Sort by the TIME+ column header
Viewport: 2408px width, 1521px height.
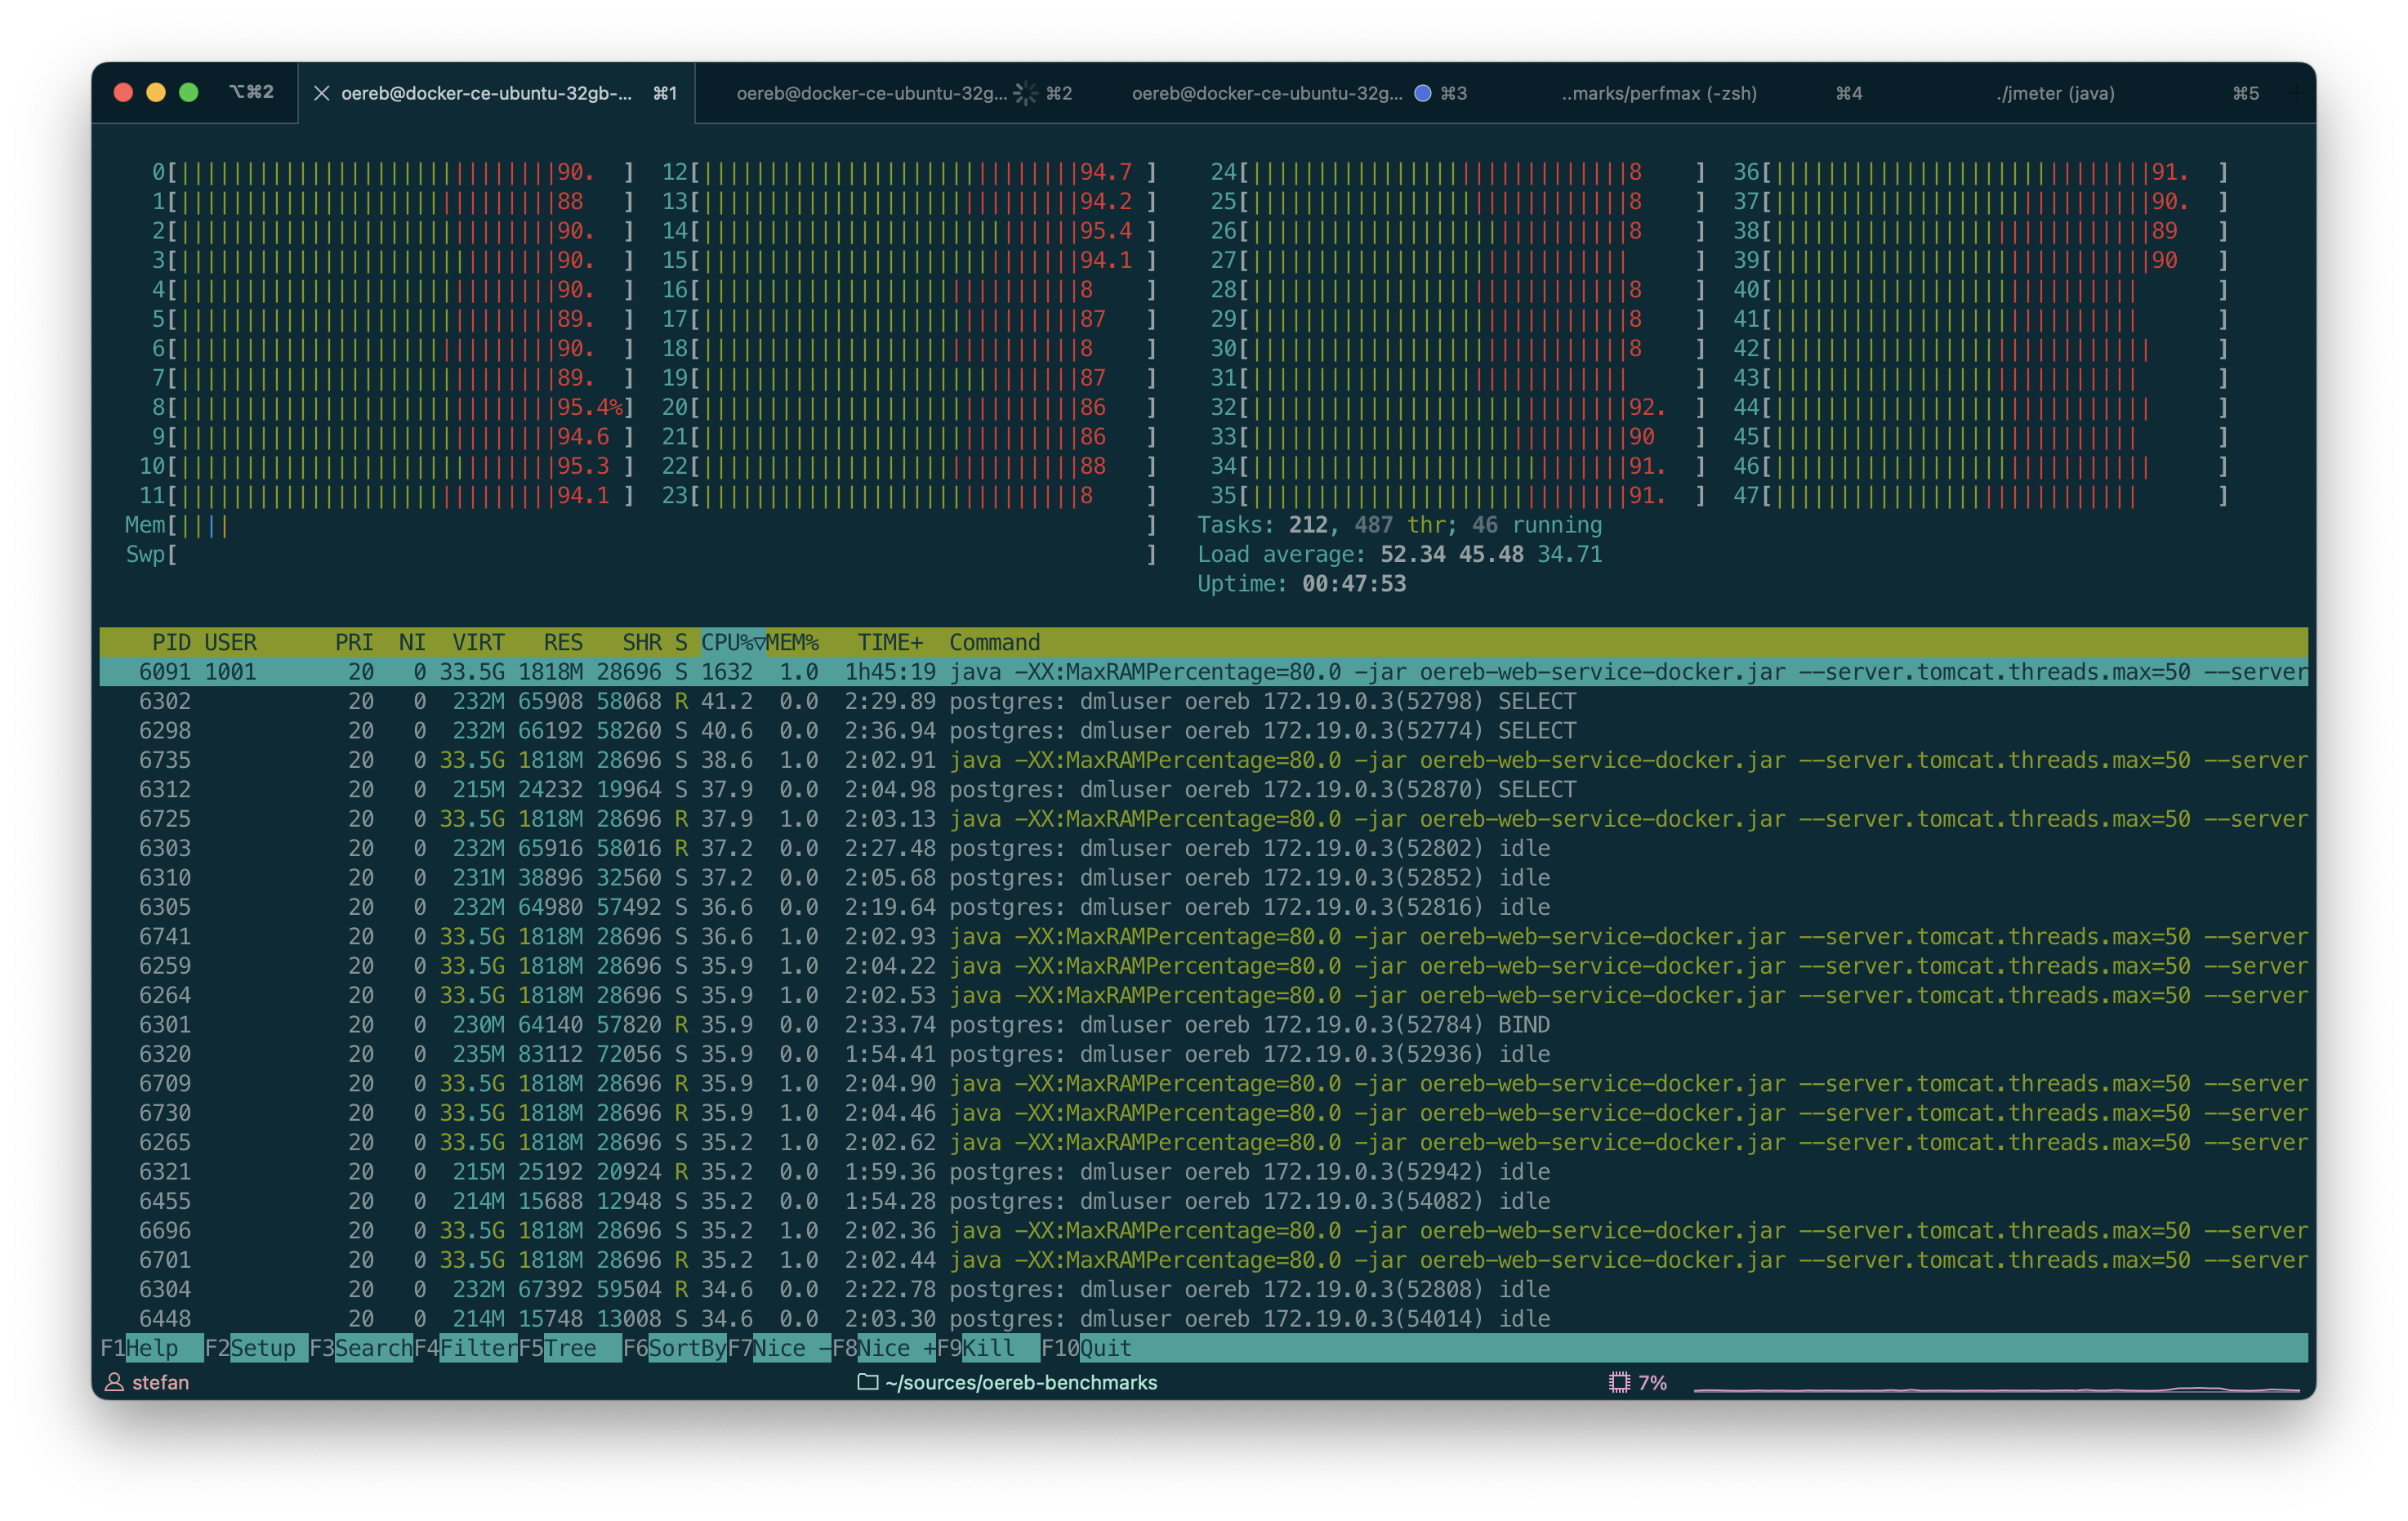890,642
